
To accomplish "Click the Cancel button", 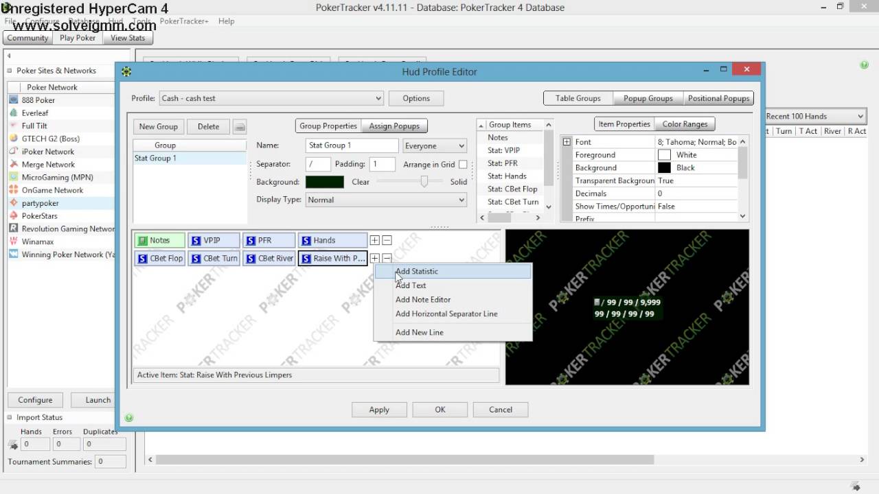I will pyautogui.click(x=501, y=410).
